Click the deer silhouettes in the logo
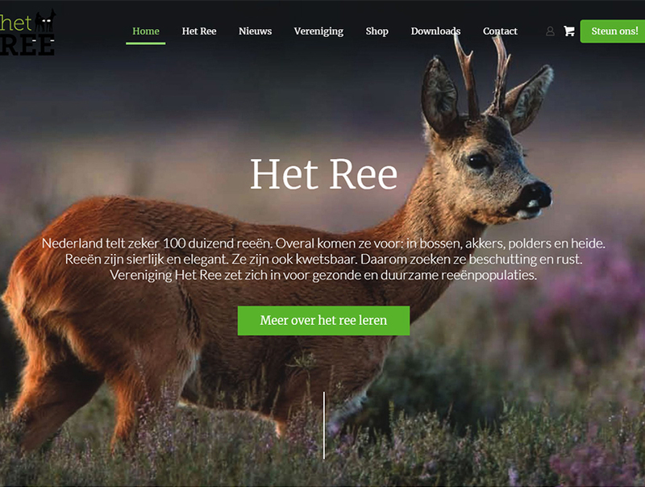 point(45,21)
